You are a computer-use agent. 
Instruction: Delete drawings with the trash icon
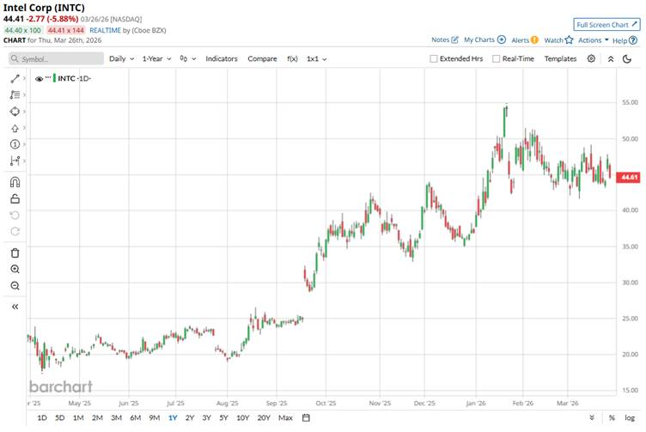coord(15,253)
